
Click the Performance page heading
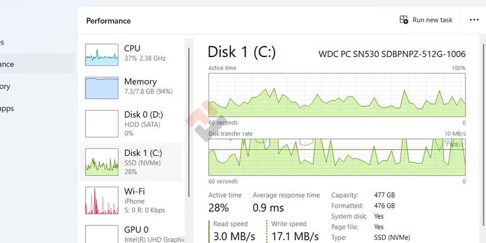pos(108,21)
